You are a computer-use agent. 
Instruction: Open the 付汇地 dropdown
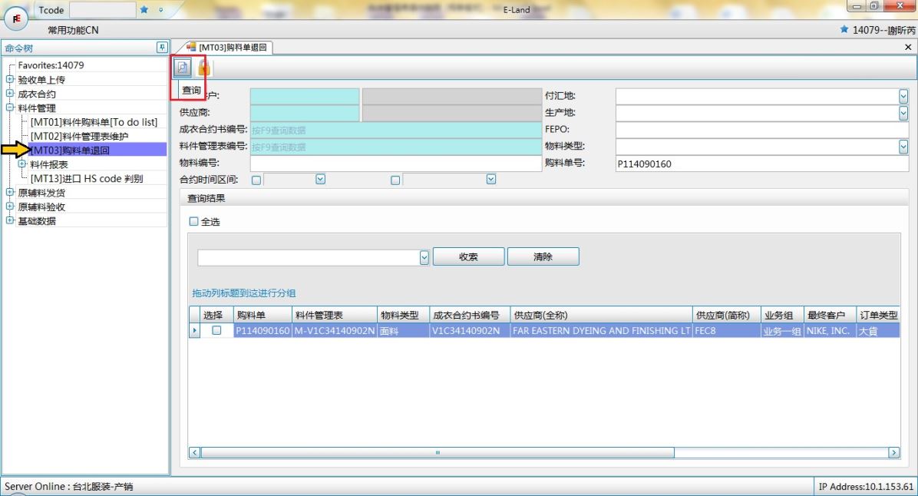[903, 96]
